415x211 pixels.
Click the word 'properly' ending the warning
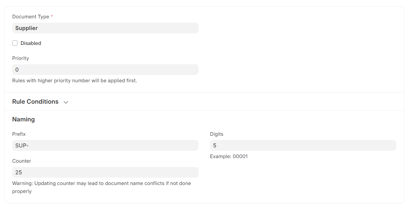coord(22,191)
